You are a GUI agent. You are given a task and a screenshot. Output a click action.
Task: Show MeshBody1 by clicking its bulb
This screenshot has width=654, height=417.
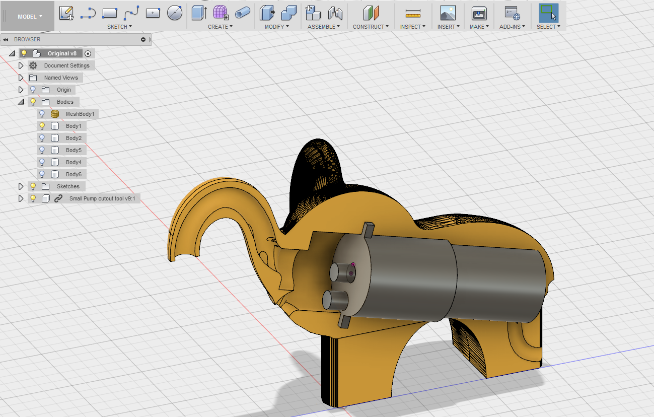click(42, 114)
